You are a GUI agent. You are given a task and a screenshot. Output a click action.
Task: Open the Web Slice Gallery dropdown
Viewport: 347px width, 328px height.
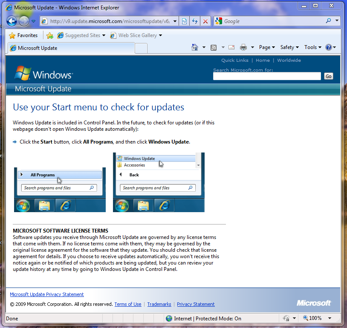click(x=136, y=35)
